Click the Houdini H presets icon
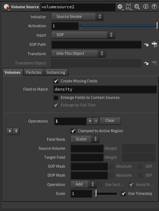Image resolution: width=159 pixels, height=211 pixels. pyautogui.click(x=128, y=7)
